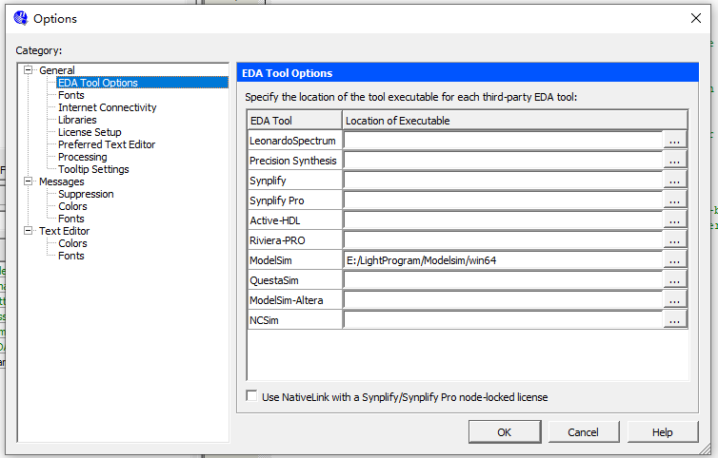
Task: Collapse the General category tree node
Action: click(x=29, y=70)
